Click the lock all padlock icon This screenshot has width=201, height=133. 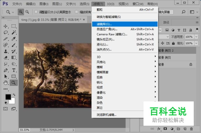tap(173, 43)
